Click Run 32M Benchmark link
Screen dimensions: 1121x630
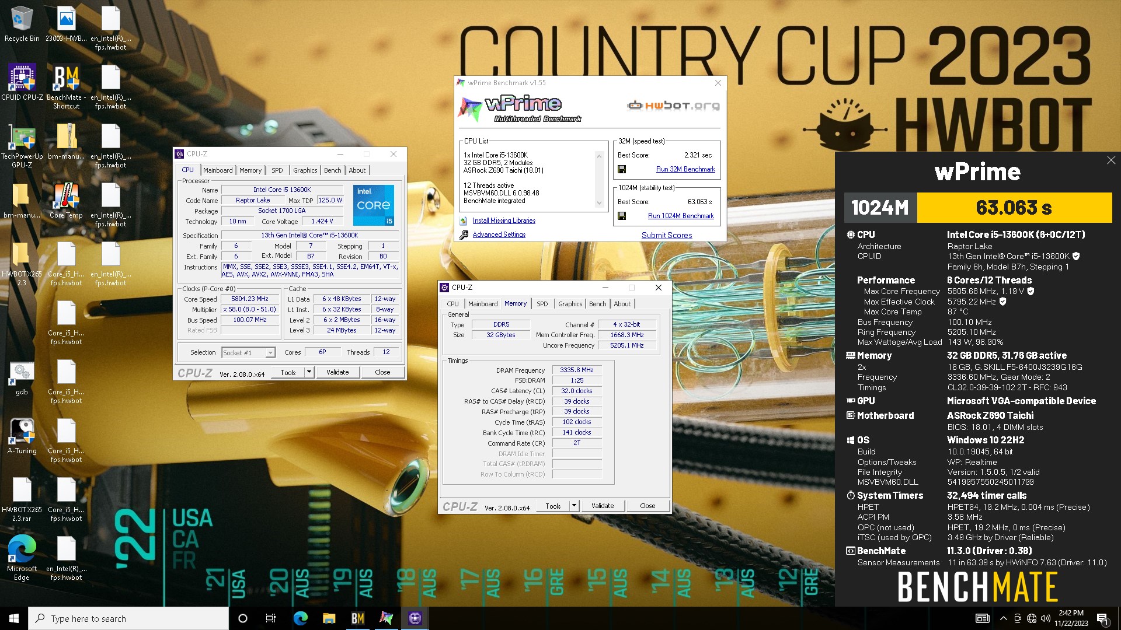[685, 169]
